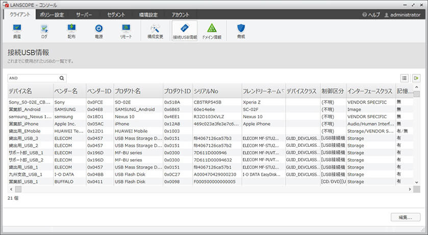Select the 貸出用_USB_2 device row
Viewport: 428px width, 235px height.
(x=210, y=146)
